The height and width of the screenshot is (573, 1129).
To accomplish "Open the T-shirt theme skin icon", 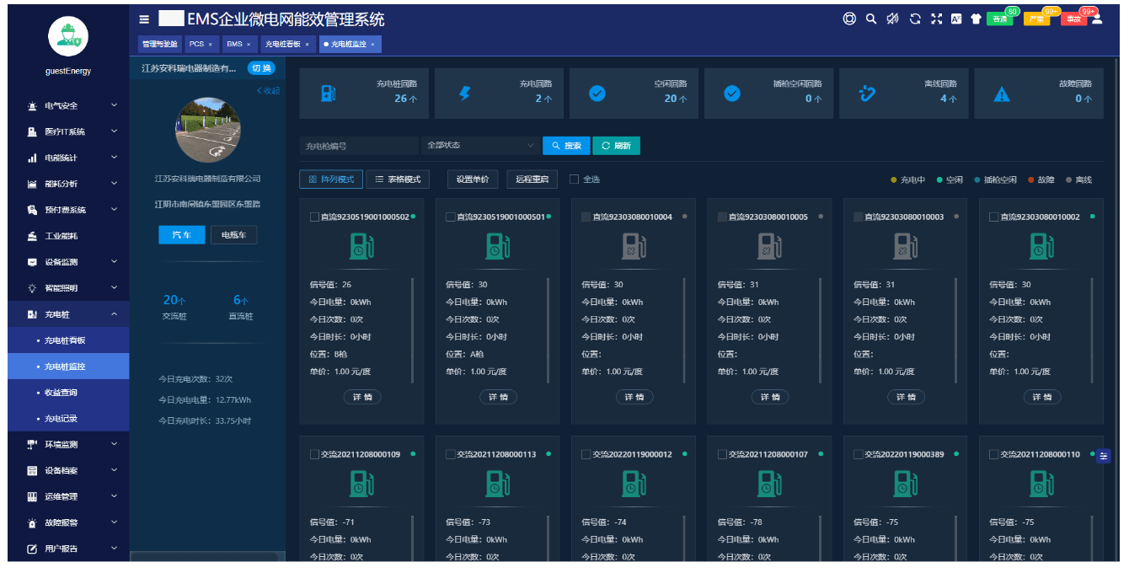I will point(977,19).
